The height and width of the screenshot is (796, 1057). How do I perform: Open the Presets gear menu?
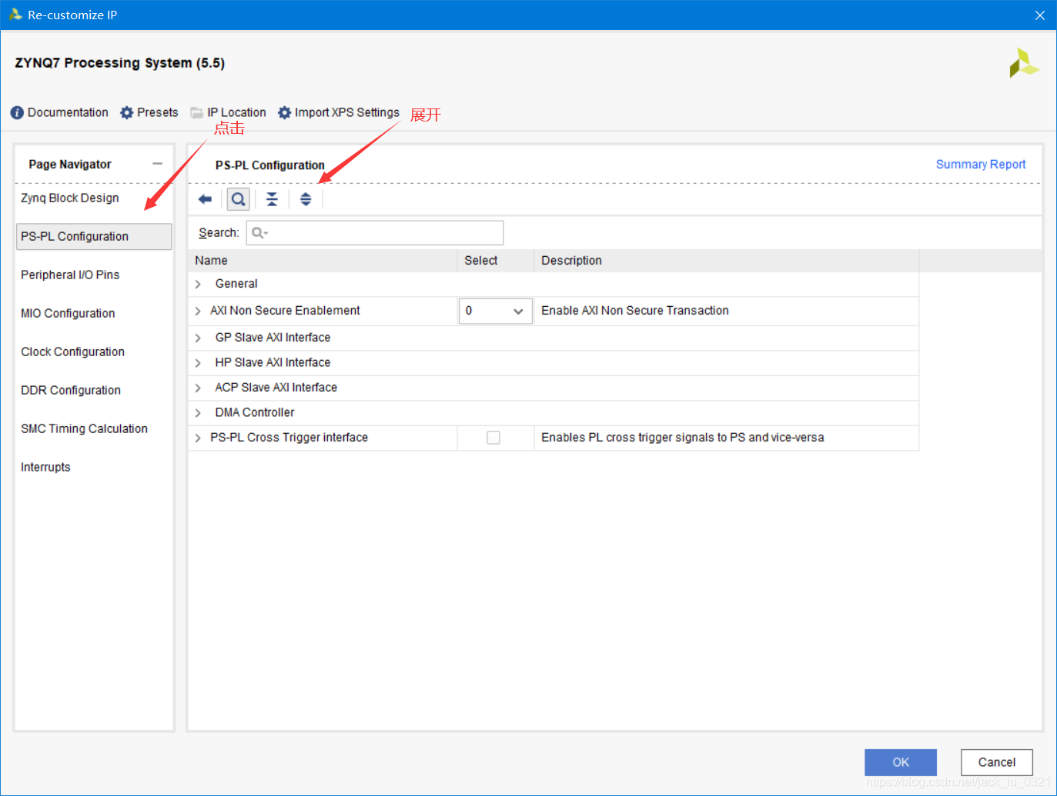149,112
